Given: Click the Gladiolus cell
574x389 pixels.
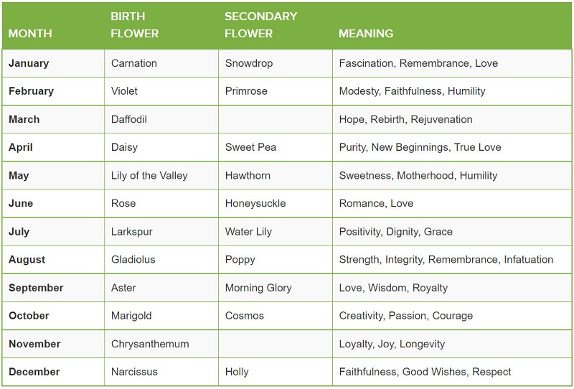Looking at the screenshot, I should [x=133, y=259].
